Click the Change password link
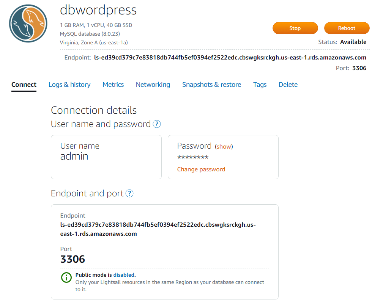The height and width of the screenshot is (301, 372). [x=201, y=169]
